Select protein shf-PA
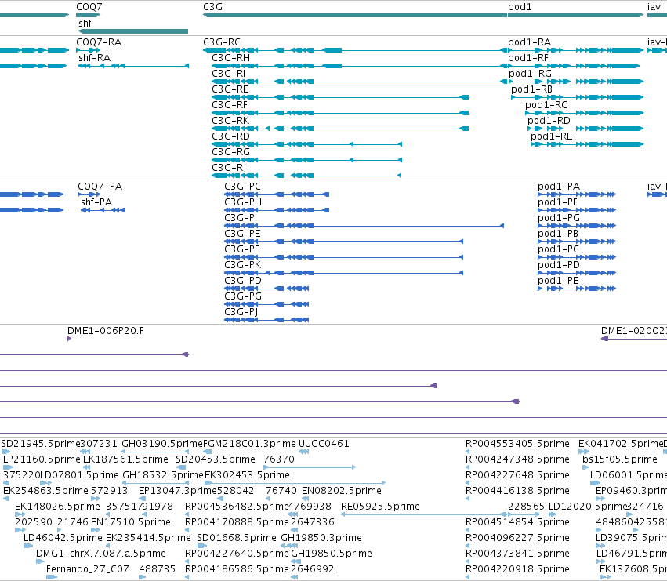This screenshot has width=667, height=581. pos(96,202)
